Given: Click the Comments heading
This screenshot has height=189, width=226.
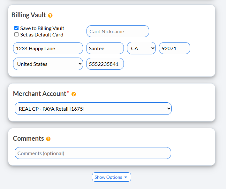Looking at the screenshot, I should click(x=28, y=138).
